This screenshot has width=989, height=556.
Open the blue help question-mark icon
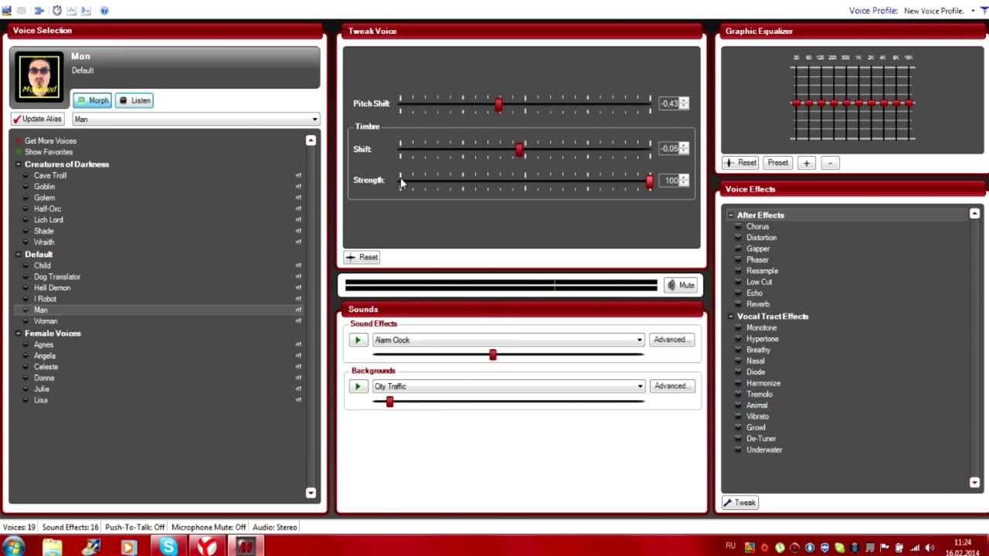[104, 11]
